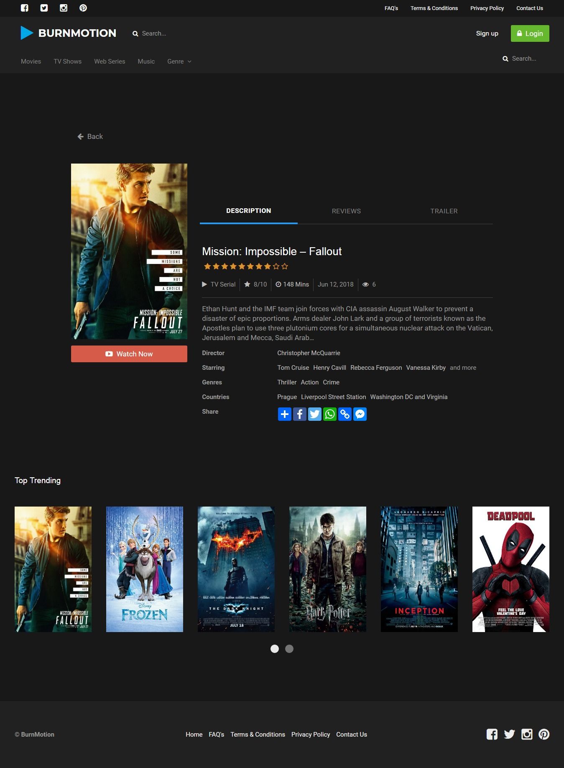Select the Crime genre link
This screenshot has width=564, height=768.
coord(331,382)
